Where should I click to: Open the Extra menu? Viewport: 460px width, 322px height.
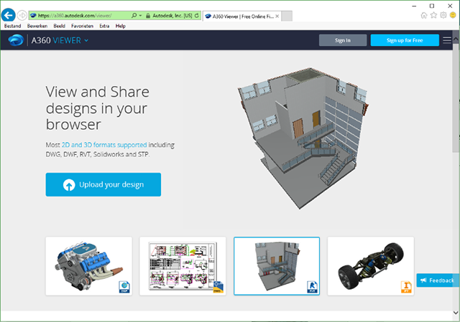pos(104,26)
